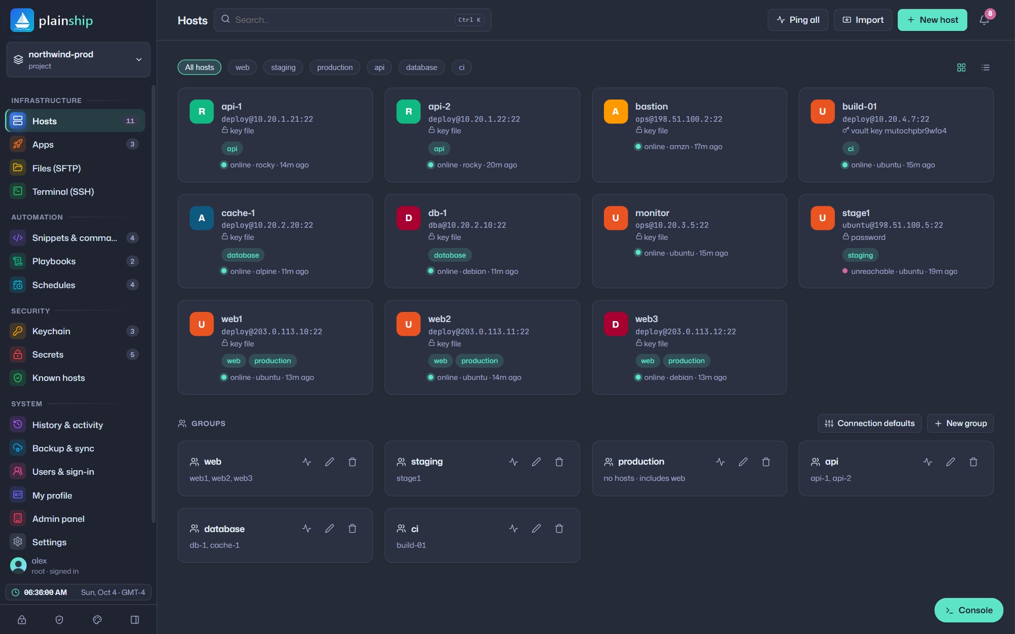Ping the web group
The height and width of the screenshot is (634, 1015).
(x=307, y=462)
